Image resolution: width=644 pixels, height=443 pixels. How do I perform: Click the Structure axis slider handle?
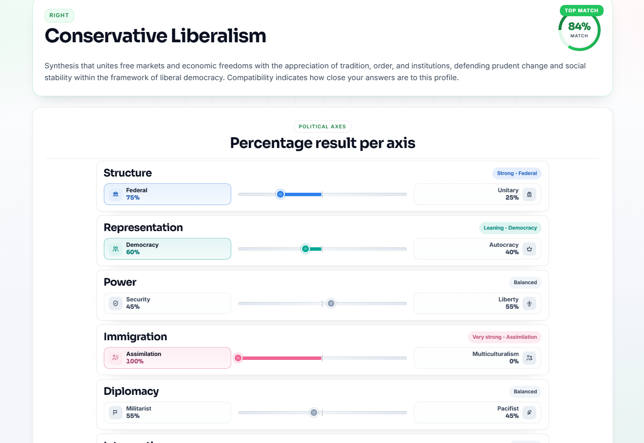(x=280, y=194)
